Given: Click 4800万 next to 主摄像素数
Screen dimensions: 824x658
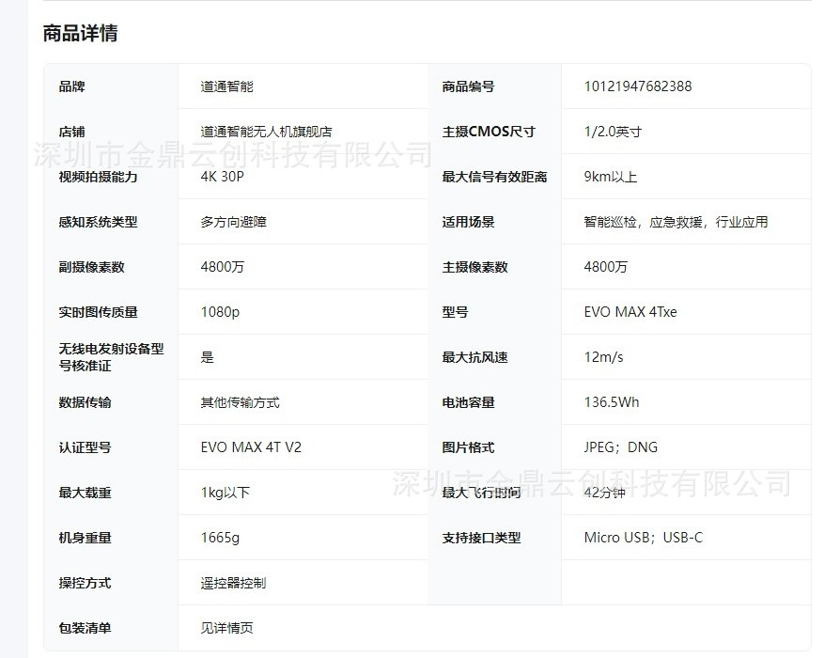Looking at the screenshot, I should coord(606,267).
